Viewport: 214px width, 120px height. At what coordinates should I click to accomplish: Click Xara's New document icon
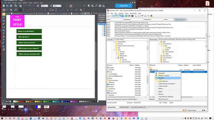click(4, 6)
